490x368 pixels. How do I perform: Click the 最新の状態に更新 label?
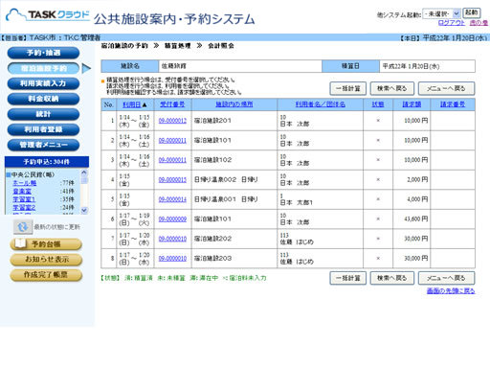pos(57,227)
